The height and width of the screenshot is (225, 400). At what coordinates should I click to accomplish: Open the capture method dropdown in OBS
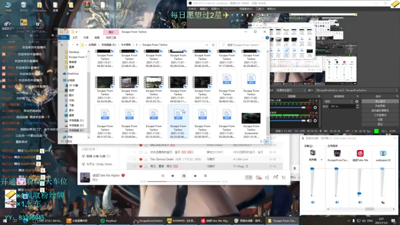tap(291, 90)
